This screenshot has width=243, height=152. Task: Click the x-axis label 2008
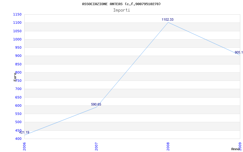pyautogui.click(x=168, y=147)
